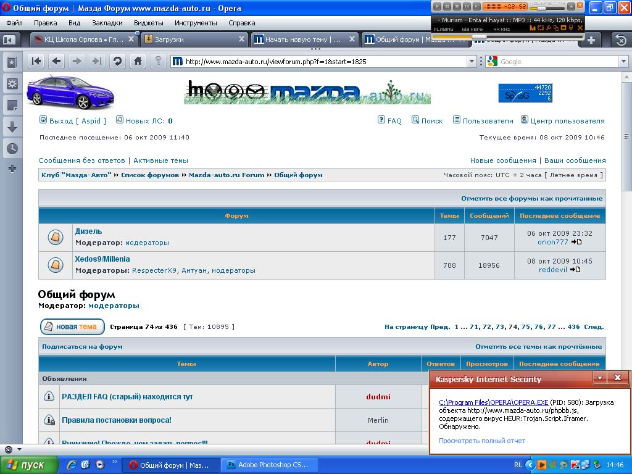632x474 pixels.
Task: Open the Виджеты menu
Action: (148, 23)
